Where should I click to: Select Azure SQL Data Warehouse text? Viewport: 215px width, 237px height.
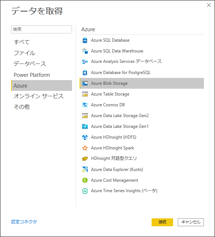point(117,51)
